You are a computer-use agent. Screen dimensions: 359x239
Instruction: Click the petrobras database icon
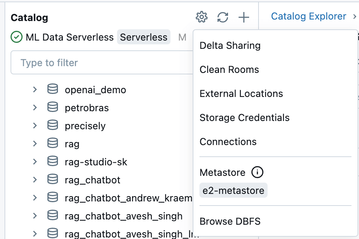click(x=53, y=108)
